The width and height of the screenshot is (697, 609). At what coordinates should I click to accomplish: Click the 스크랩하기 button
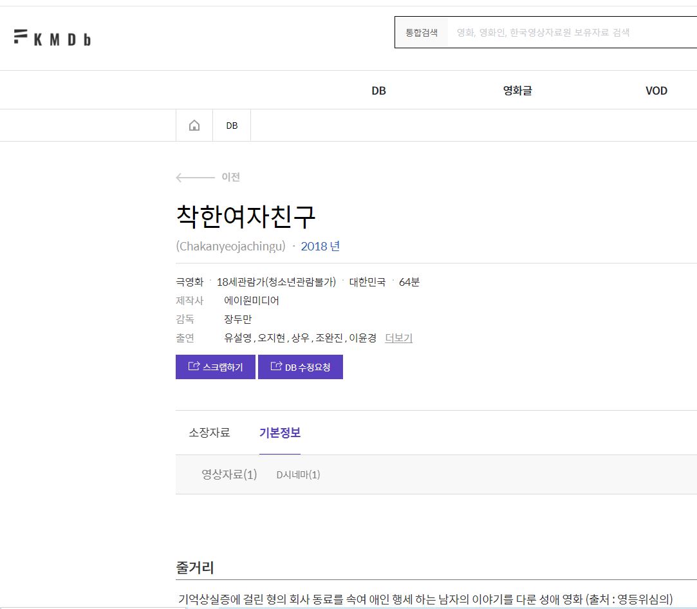tap(216, 367)
